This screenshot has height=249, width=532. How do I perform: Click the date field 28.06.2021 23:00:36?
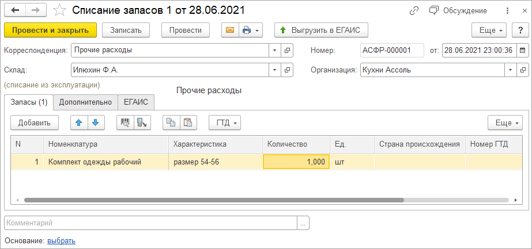point(479,51)
